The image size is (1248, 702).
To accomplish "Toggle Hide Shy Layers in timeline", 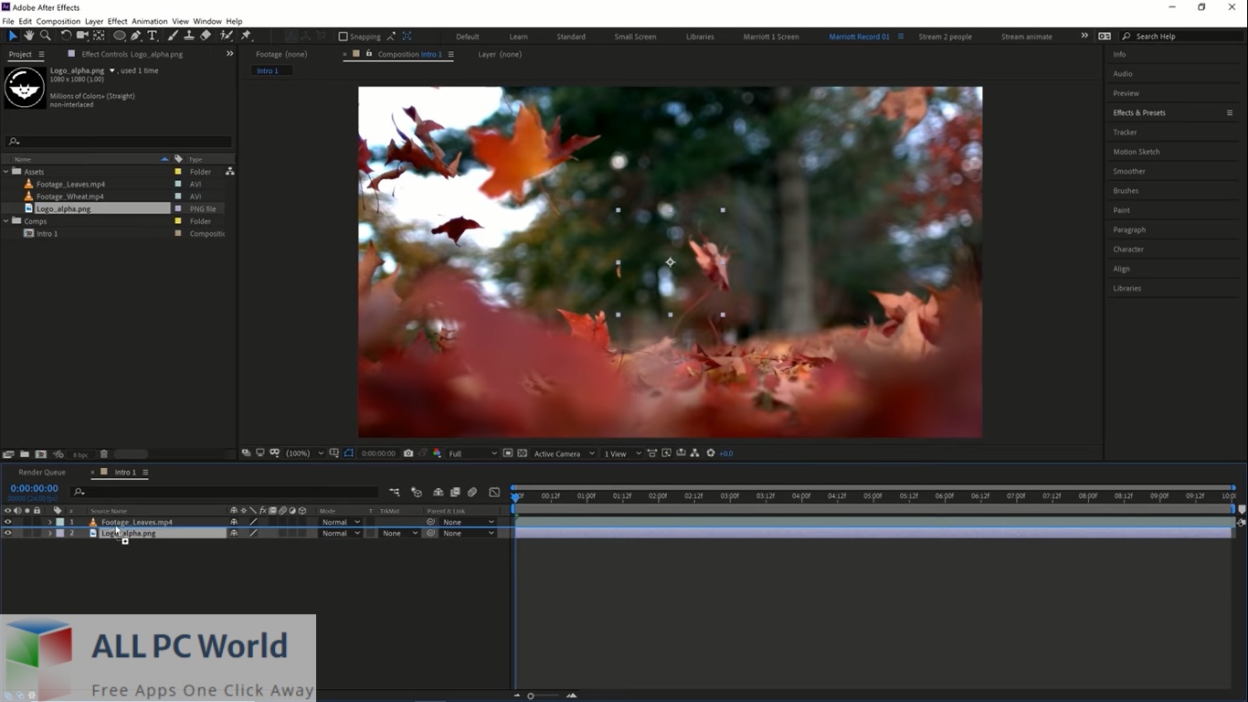I will click(439, 492).
